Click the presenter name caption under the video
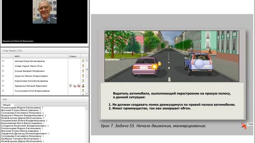Screen dimensions: 255x143 tap(18, 41)
